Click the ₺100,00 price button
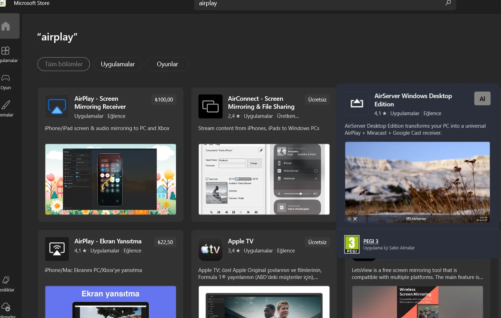Viewport: 501px width, 318px height. [164, 100]
